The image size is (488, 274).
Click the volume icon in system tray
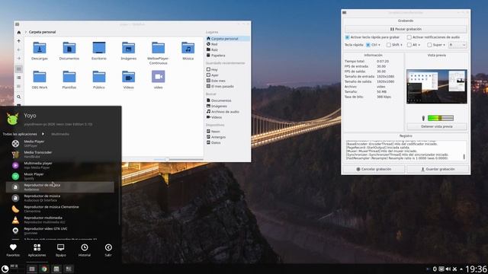pyautogui.click(x=448, y=269)
